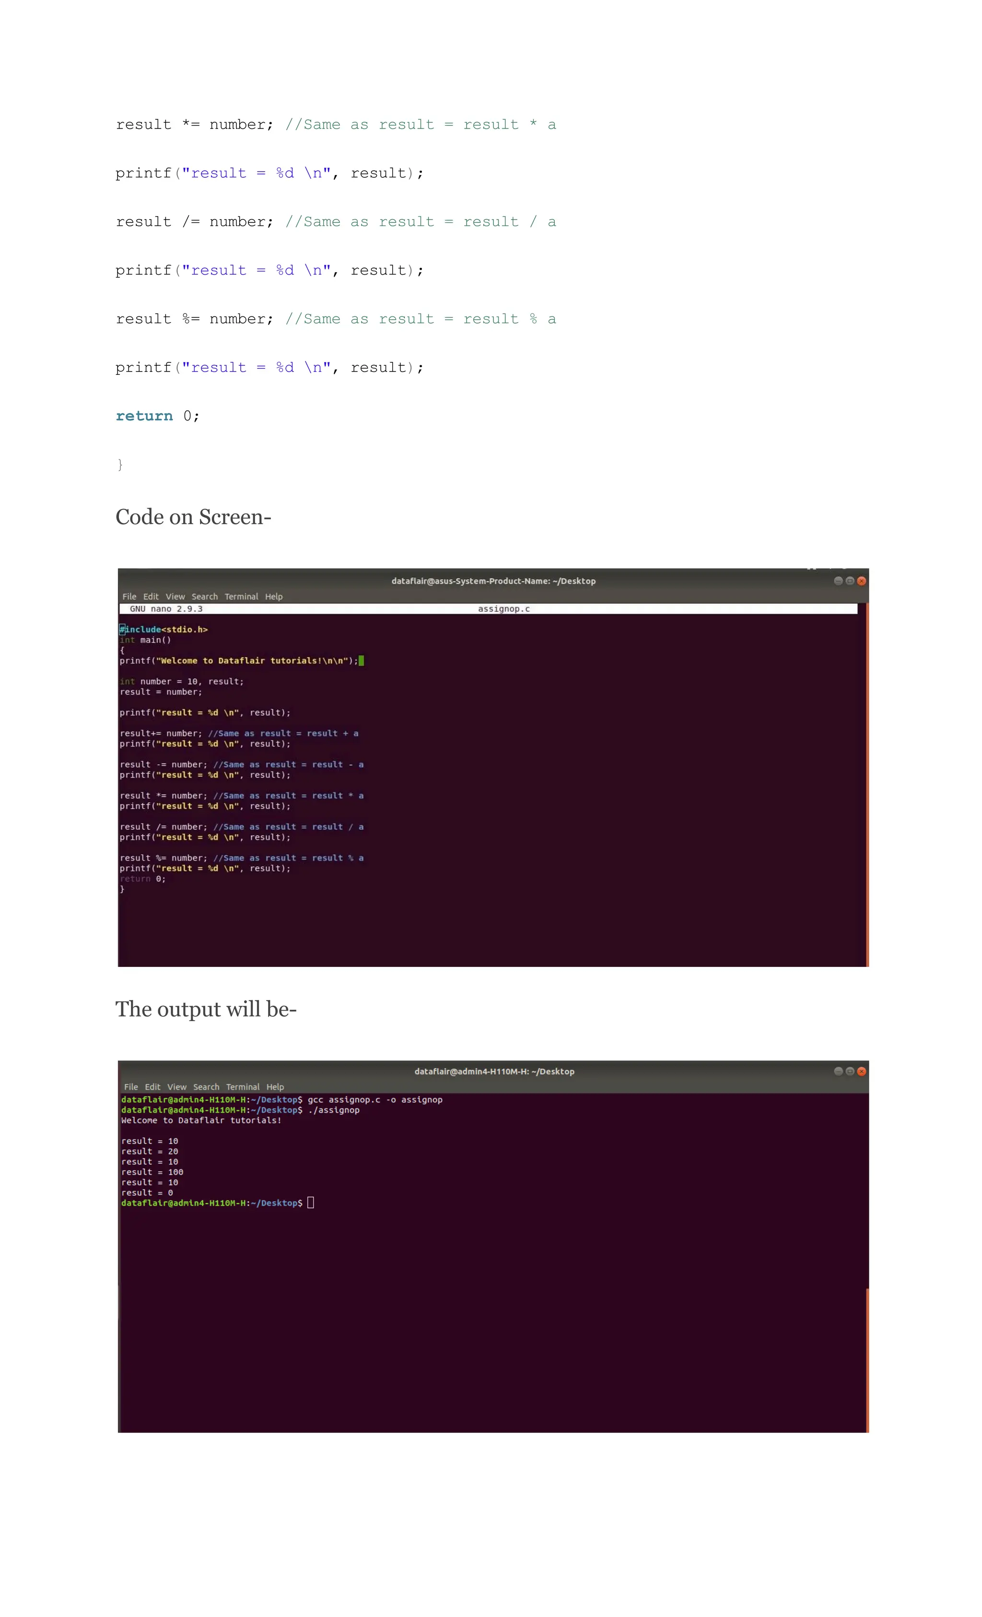Maximize the nano terminal window
This screenshot has width=982, height=1617.
(850, 581)
